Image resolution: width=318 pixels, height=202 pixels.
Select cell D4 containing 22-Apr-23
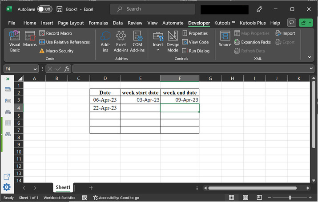[105, 108]
